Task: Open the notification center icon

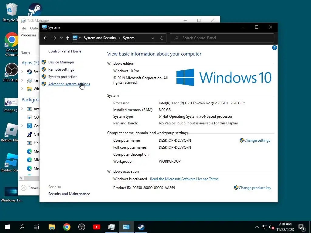Action: pyautogui.click(x=301, y=227)
